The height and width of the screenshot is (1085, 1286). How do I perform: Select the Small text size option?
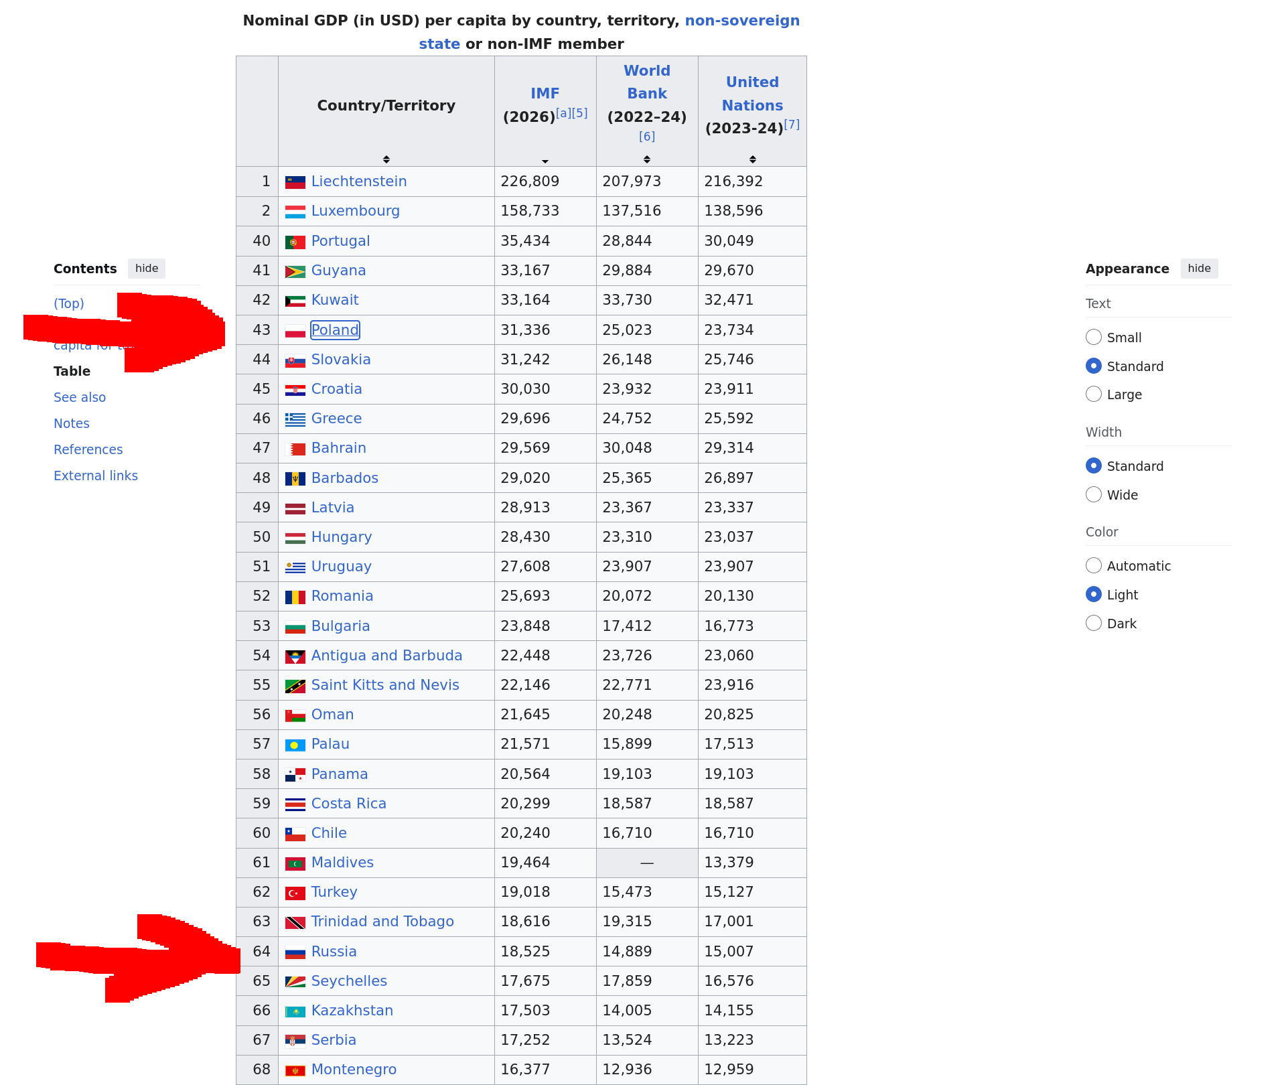point(1094,337)
